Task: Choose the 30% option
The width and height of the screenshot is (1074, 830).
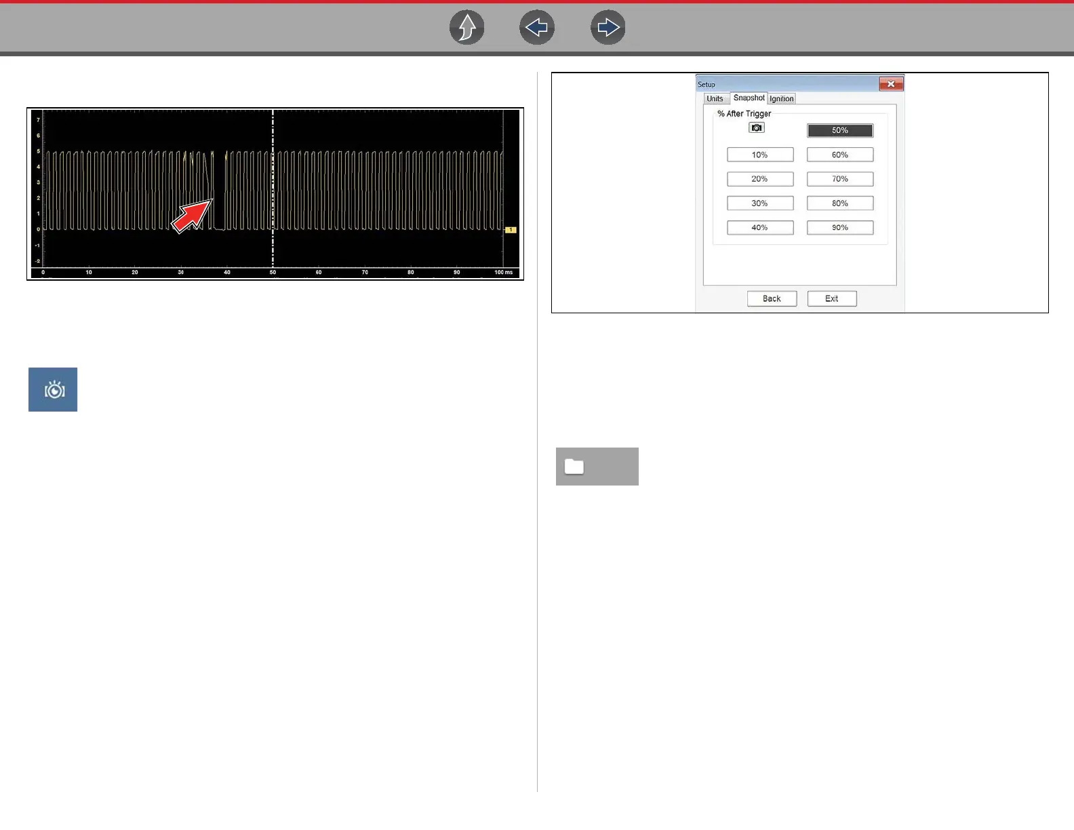Action: (760, 203)
